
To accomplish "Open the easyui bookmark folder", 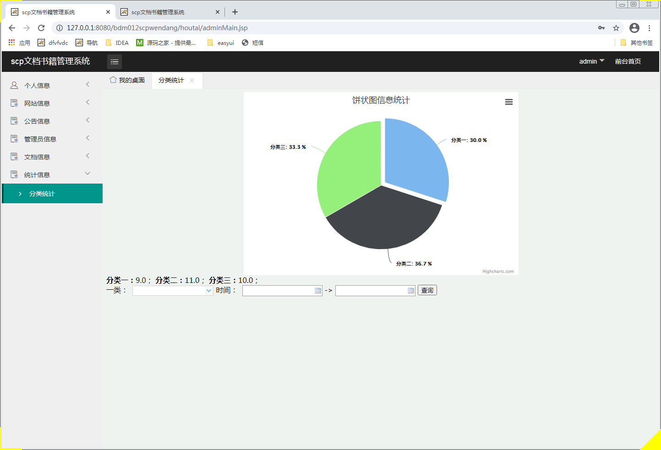I will click(220, 43).
